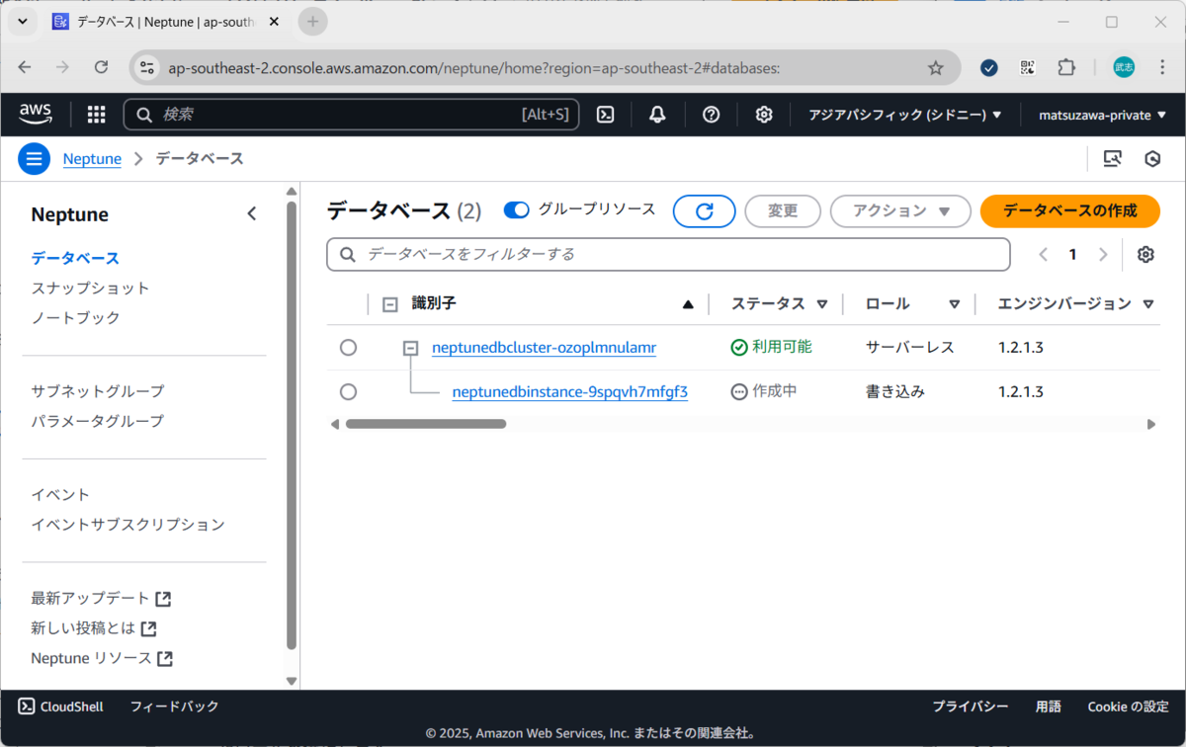Sort by ステータス column
The height and width of the screenshot is (747, 1186).
(821, 304)
